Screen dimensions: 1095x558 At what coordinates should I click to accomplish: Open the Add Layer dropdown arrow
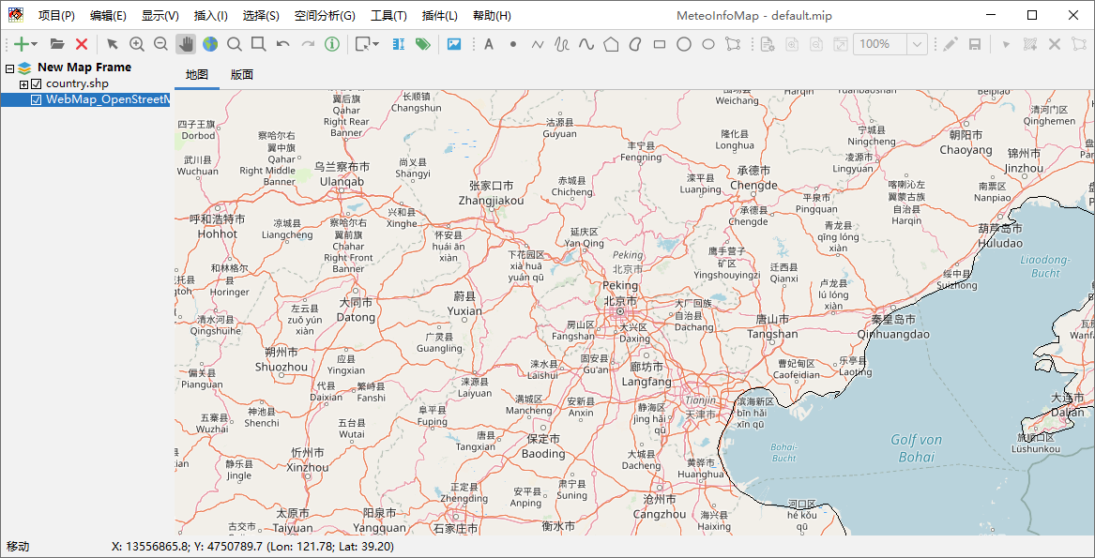tap(35, 44)
